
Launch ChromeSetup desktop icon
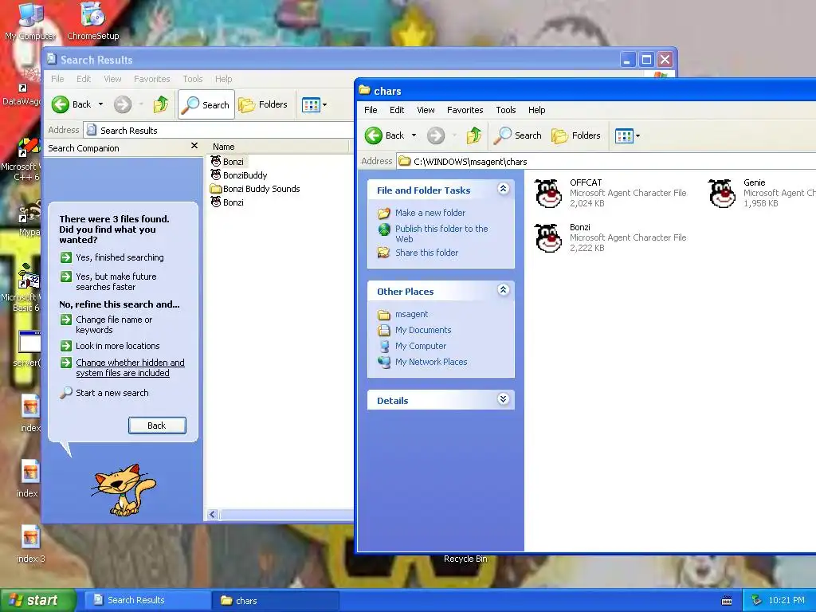(93, 22)
